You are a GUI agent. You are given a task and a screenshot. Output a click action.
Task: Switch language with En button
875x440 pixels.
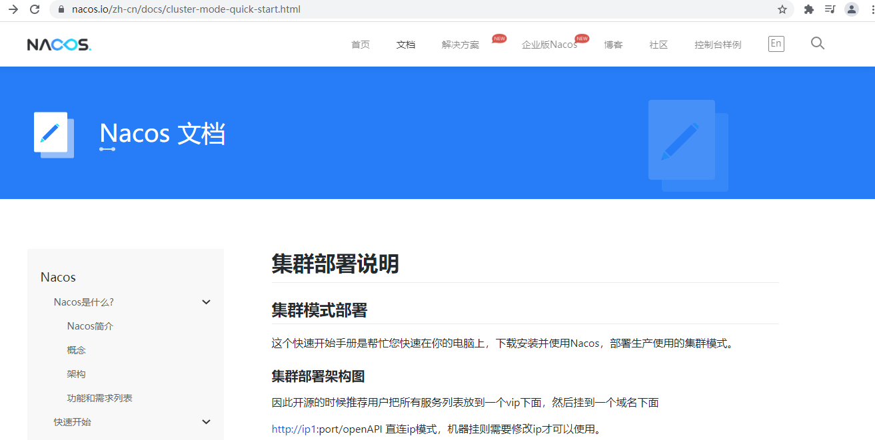(x=776, y=44)
